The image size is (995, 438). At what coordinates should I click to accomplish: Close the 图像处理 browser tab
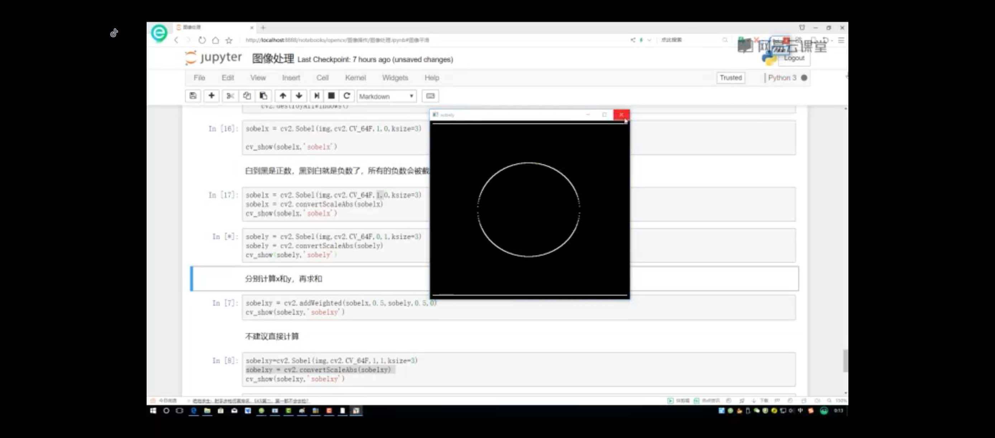pos(252,28)
